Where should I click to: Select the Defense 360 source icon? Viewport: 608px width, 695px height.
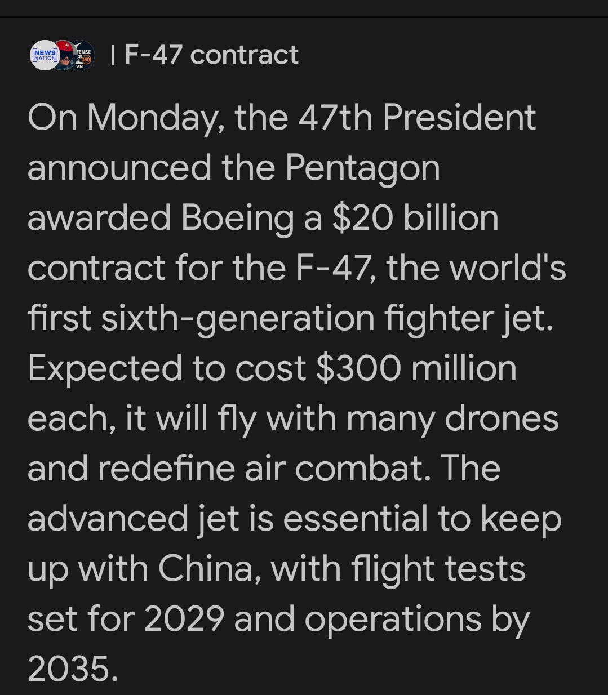(x=84, y=56)
